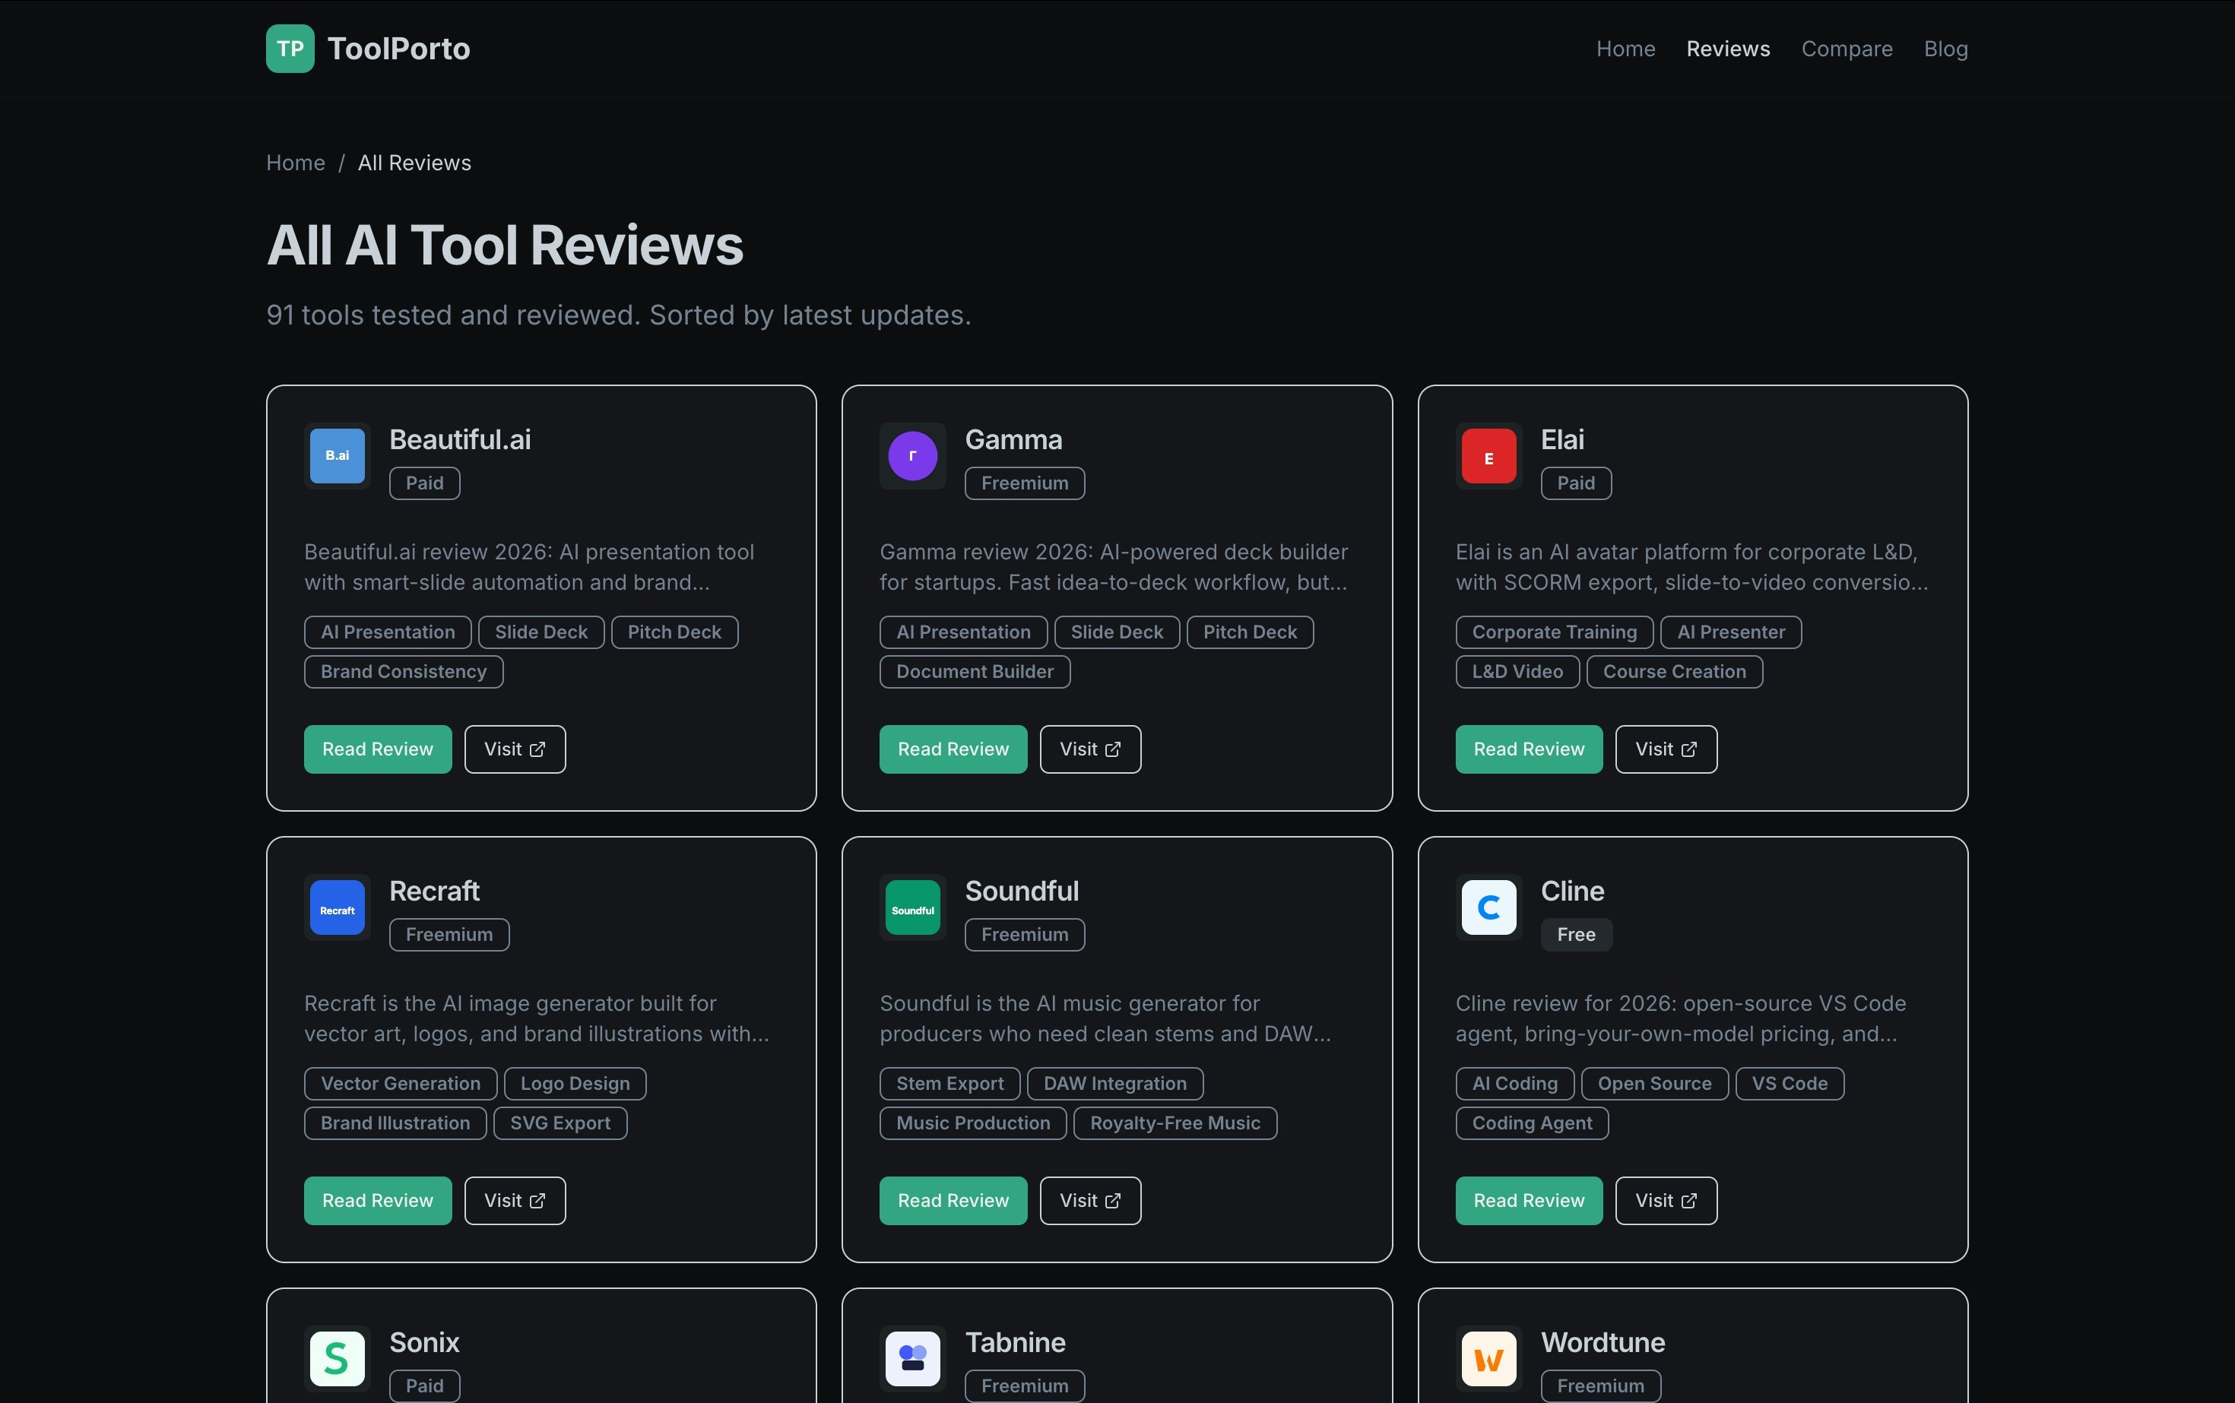
Task: Click the Freemium badge on Gamma
Action: click(1025, 483)
